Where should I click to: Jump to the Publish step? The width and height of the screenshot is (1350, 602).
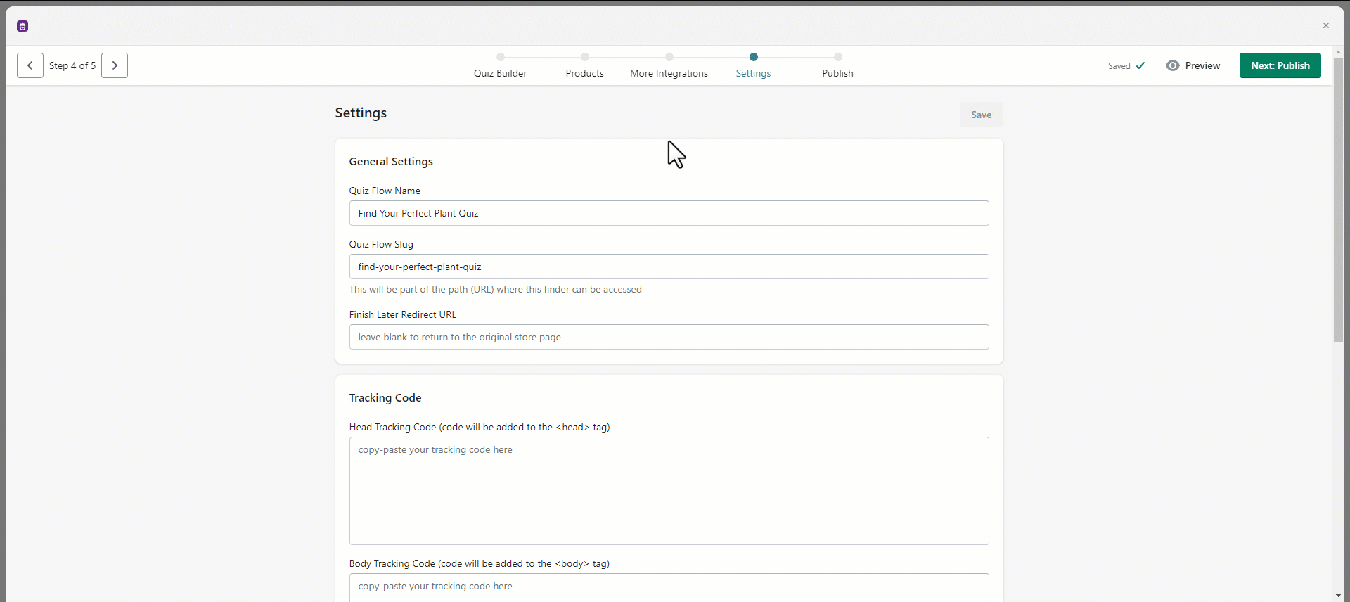[x=837, y=66]
